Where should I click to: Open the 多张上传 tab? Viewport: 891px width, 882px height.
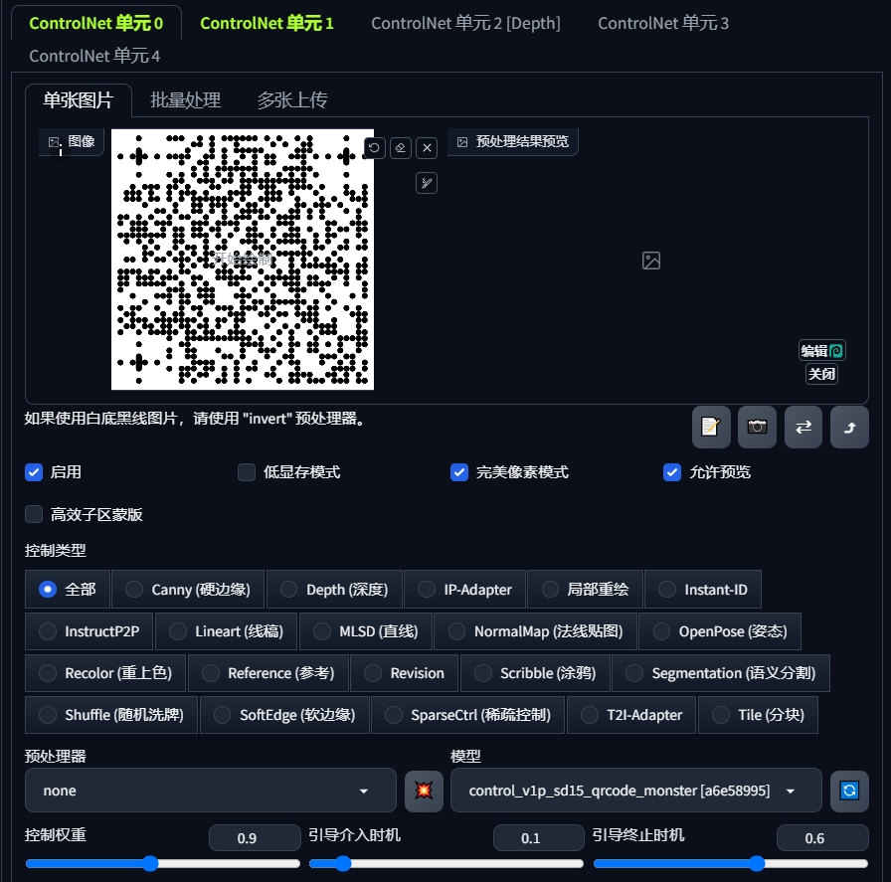click(292, 100)
